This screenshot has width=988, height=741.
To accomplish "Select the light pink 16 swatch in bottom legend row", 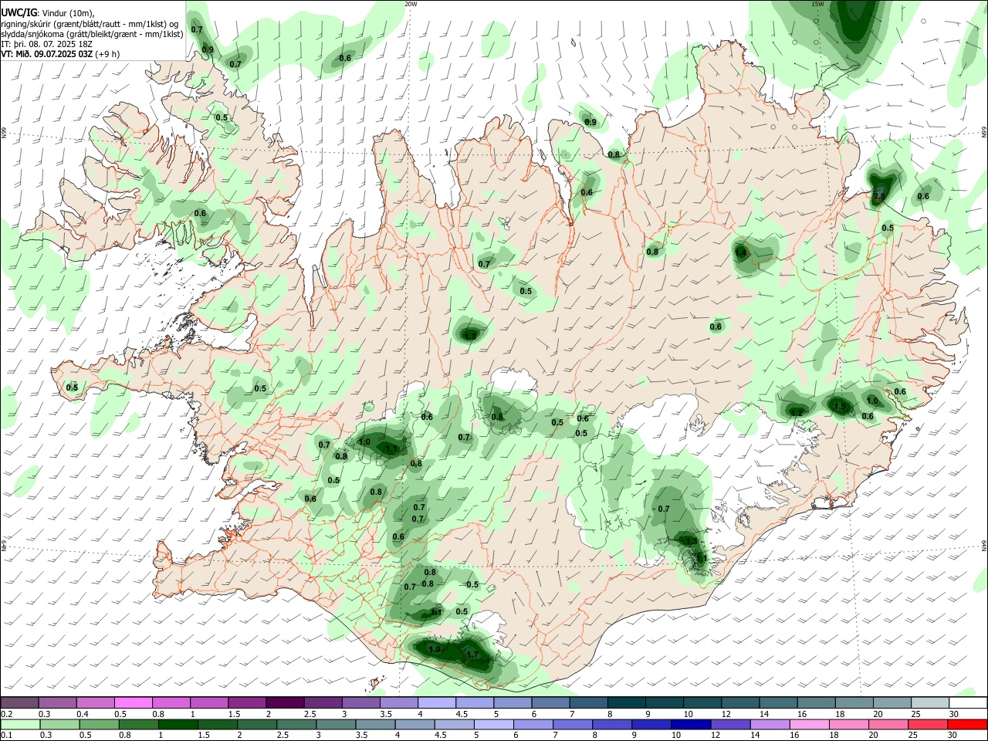I will point(809,725).
